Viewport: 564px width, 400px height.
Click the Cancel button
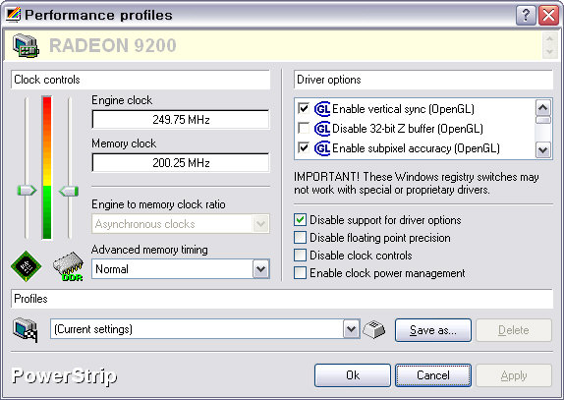pos(433,375)
